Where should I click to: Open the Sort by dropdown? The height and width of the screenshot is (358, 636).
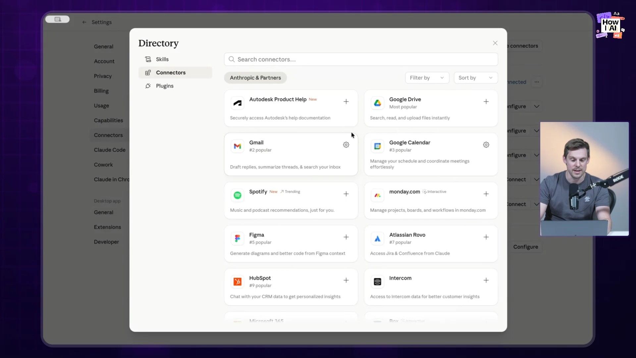[x=476, y=78]
